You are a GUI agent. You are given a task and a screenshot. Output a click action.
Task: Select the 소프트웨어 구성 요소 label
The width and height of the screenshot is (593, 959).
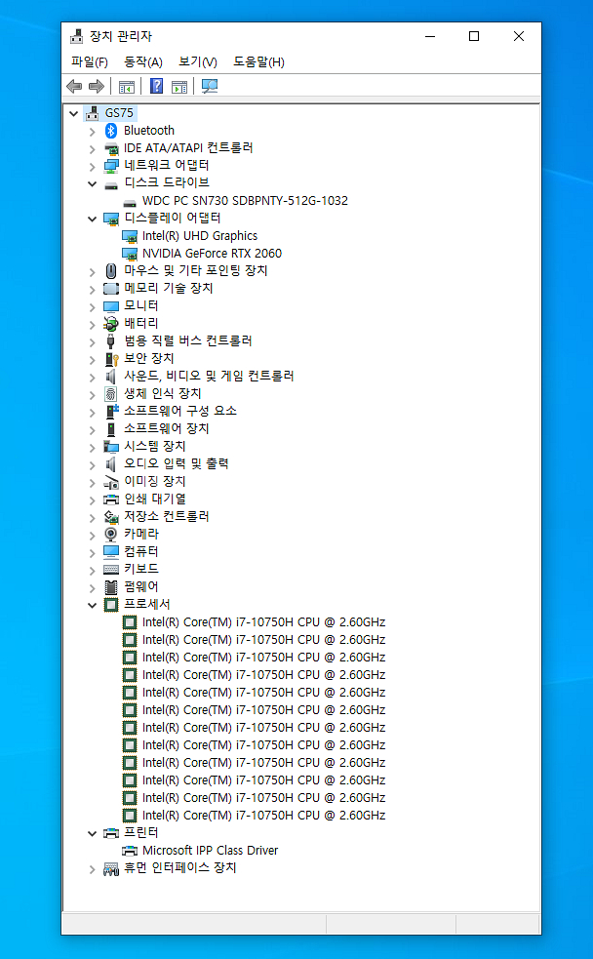pyautogui.click(x=180, y=411)
